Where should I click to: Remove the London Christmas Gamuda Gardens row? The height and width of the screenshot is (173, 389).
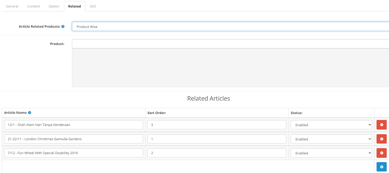[x=381, y=139]
